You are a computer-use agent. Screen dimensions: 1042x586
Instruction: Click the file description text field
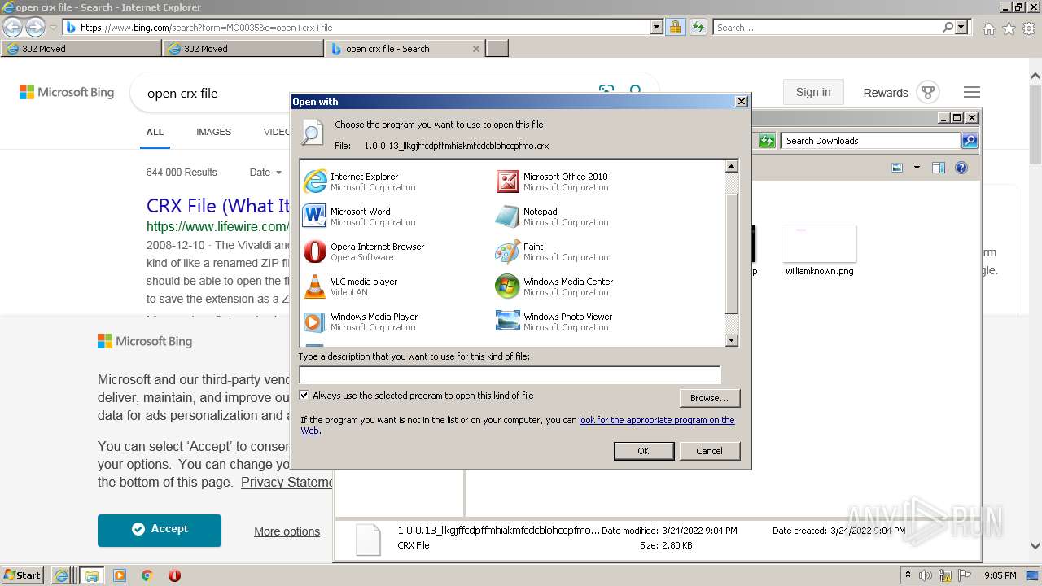tap(510, 374)
